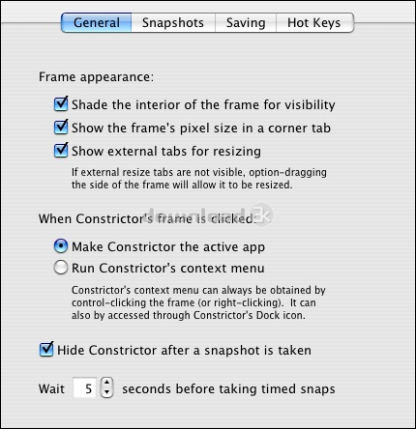Increase wait seconds with the stepper up arrow

click(x=106, y=383)
